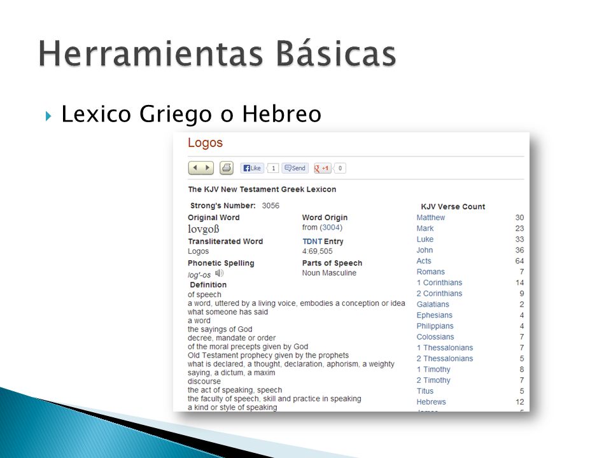Open the Colossians verse link

coord(435,337)
